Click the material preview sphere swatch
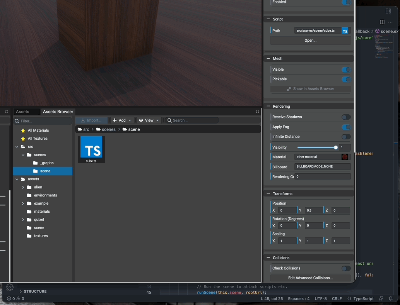The width and height of the screenshot is (400, 305). coord(345,157)
